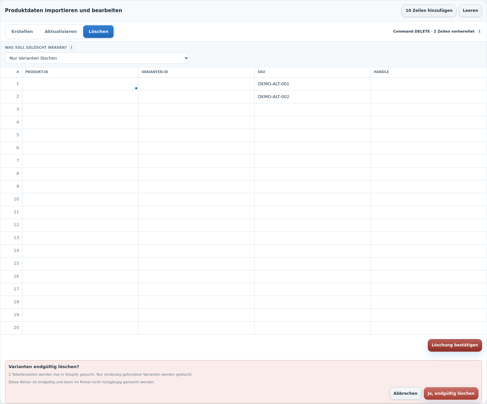Select the SKU cell containing DEMO-ALT-001
487x404 pixels.
pos(313,84)
